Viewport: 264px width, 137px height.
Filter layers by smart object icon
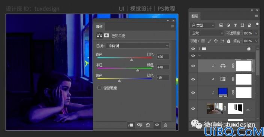249,25
